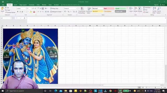Expand the Merge & Center dropdown arrow
167x93 pixels.
[63, 12]
